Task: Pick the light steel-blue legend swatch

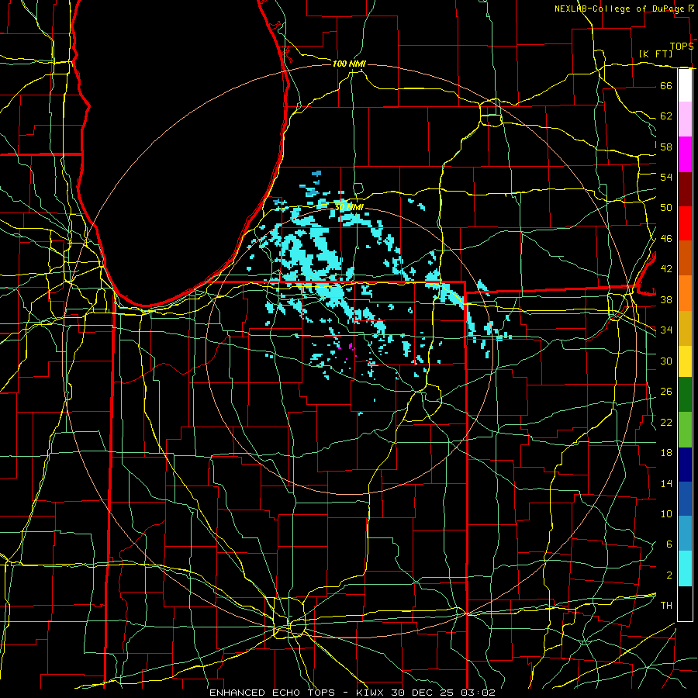Action: 685,534
